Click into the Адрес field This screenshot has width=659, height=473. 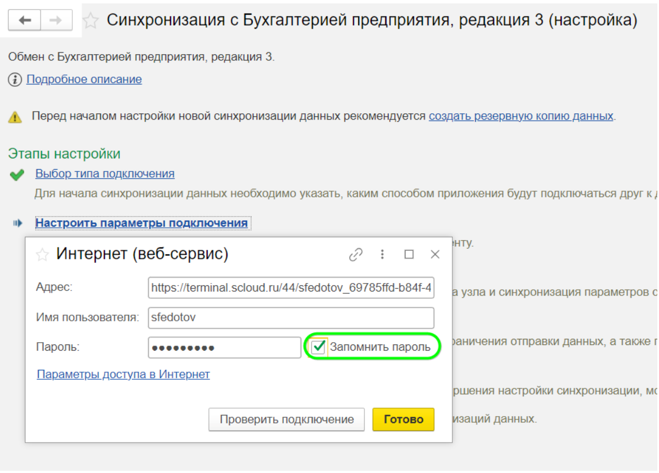click(x=291, y=288)
